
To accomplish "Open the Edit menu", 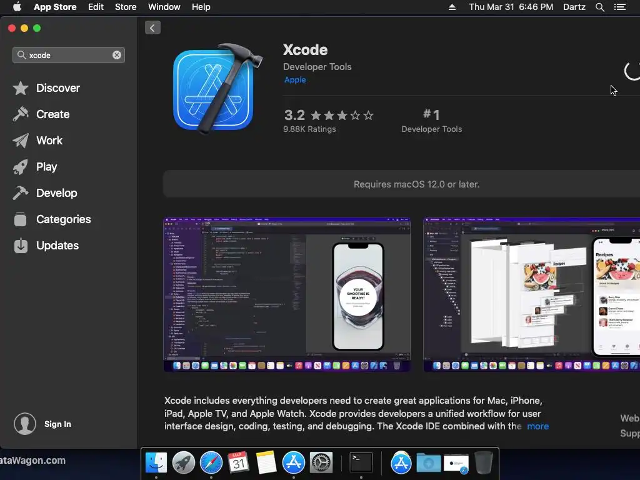I will 96,7.
